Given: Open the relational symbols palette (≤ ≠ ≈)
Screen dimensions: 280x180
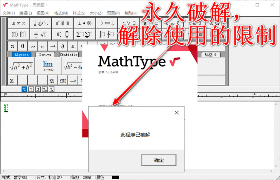Looking at the screenshot, I should tap(19, 23).
